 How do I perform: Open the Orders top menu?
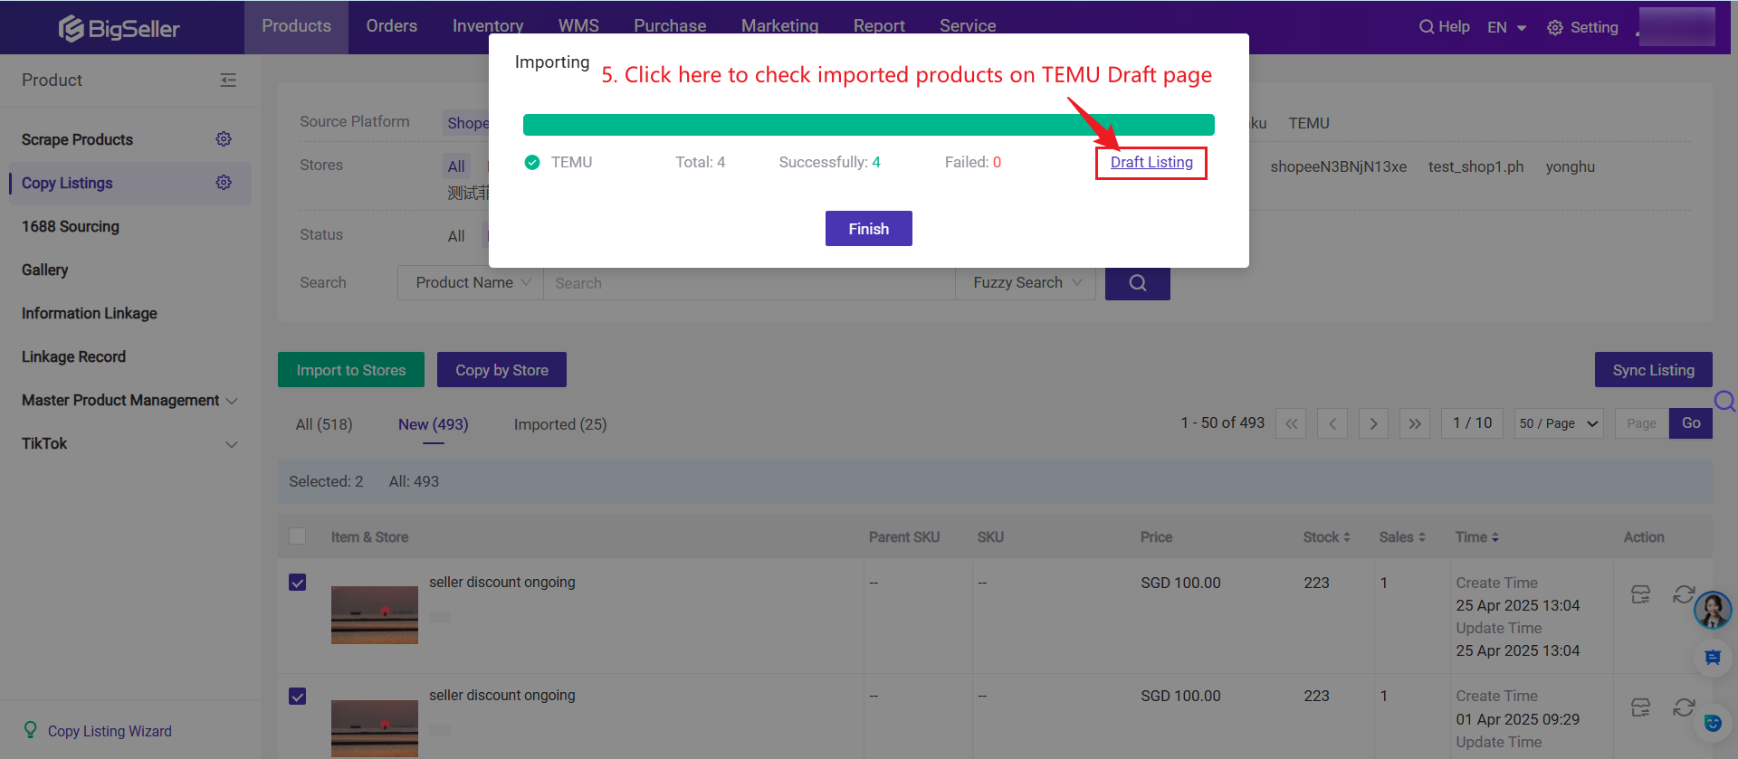pos(392,26)
